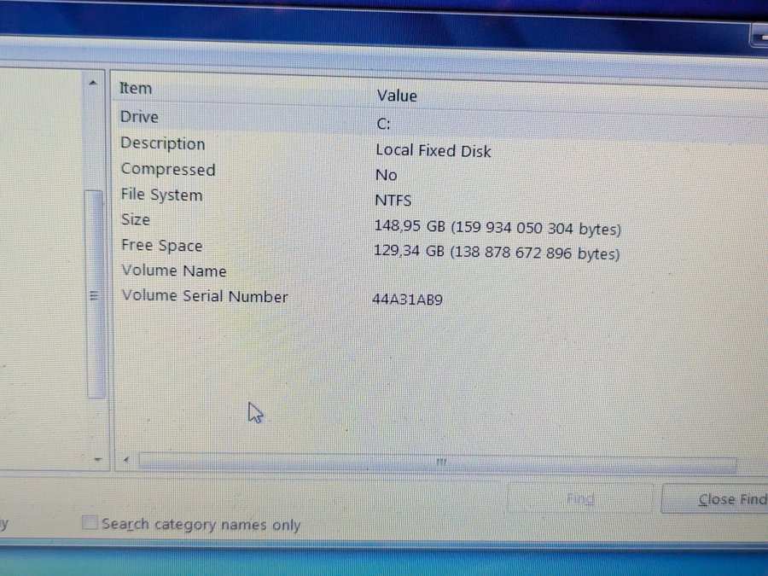The image size is (768, 576).
Task: Select the Drive row label
Action: 139,117
